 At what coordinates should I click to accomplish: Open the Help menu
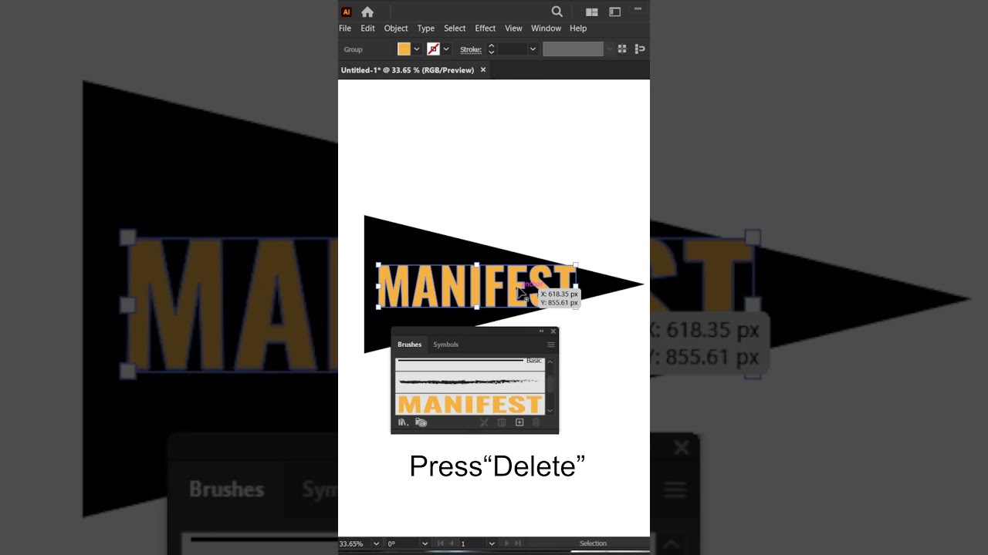pyautogui.click(x=578, y=29)
